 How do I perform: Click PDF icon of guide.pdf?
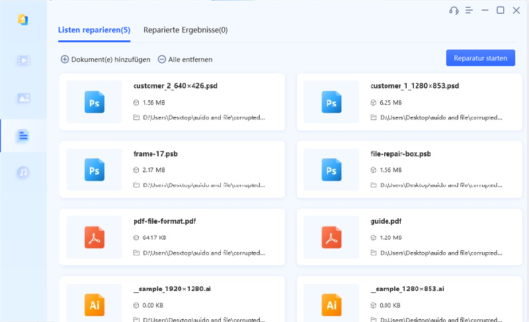click(331, 238)
